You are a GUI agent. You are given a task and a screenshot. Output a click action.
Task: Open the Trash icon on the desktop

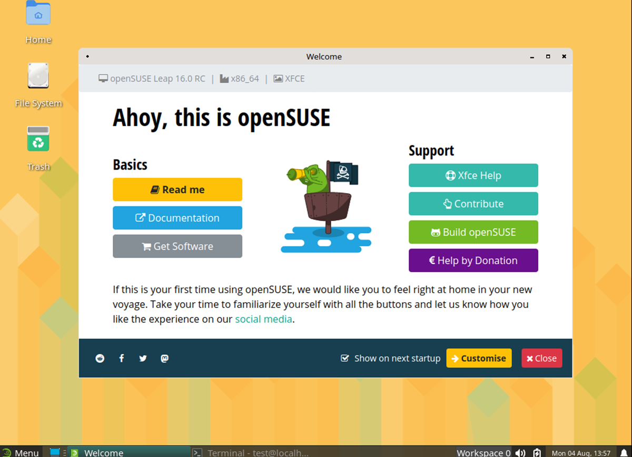pos(38,138)
